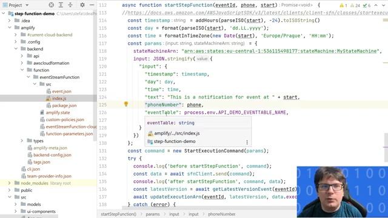388x218 pixels.
Task: Click the Collapse All icon in Project toolbar
Action: click(70, 5)
